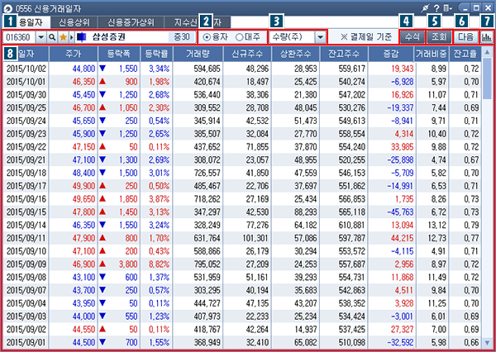Click the app refresh icon in title bar

point(9,8)
